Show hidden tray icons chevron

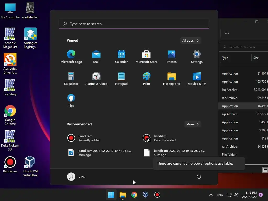pos(211,195)
